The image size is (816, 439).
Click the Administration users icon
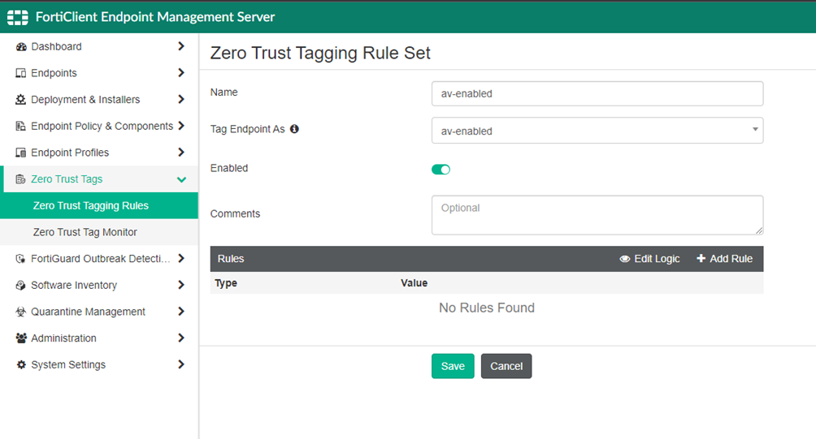pyautogui.click(x=21, y=338)
